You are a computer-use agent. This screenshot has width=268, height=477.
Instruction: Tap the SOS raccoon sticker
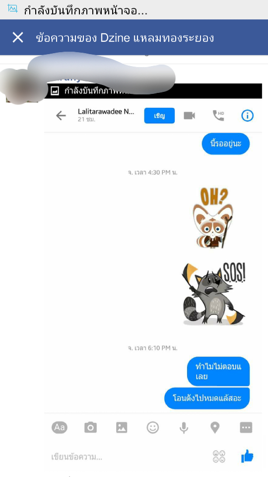click(x=213, y=294)
